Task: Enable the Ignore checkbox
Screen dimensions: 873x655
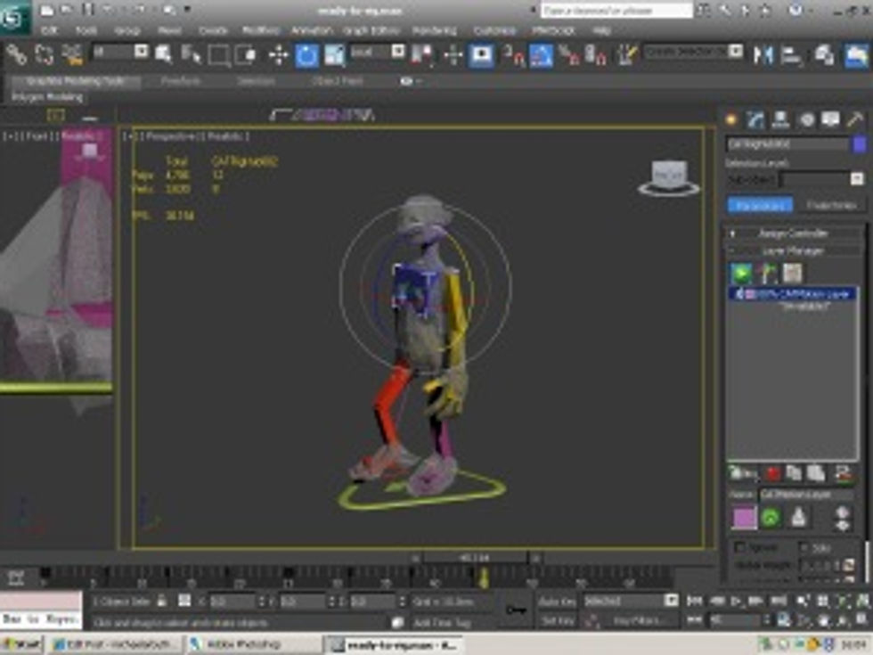Action: click(x=739, y=548)
